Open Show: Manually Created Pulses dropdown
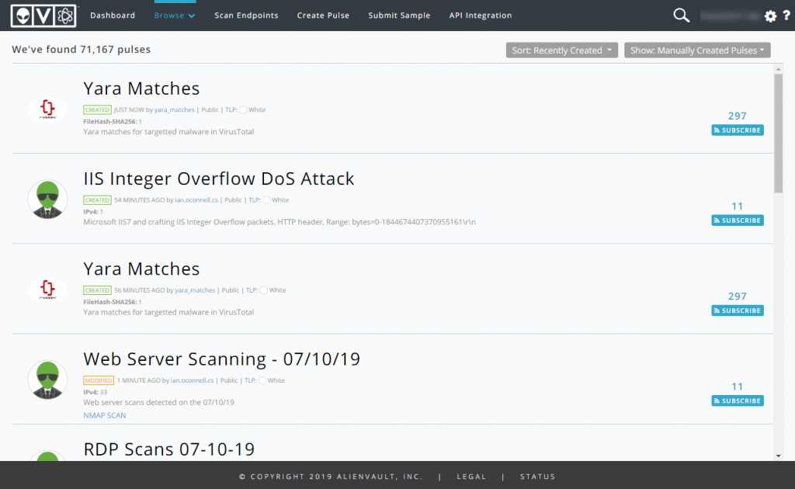Screen dimensions: 795x489 (x=697, y=50)
